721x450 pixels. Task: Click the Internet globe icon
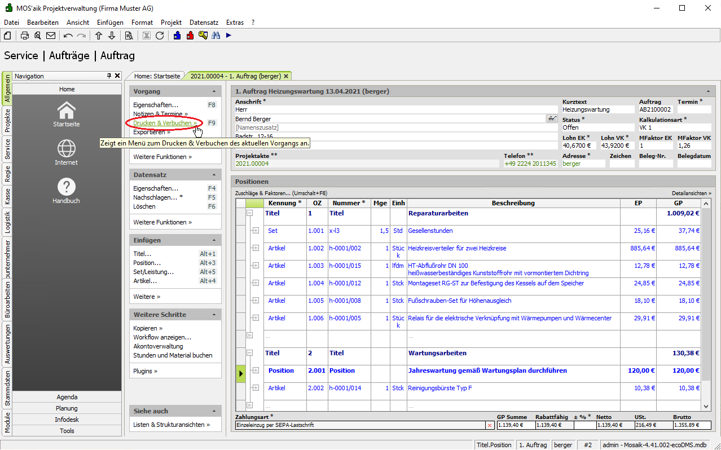tap(67, 149)
